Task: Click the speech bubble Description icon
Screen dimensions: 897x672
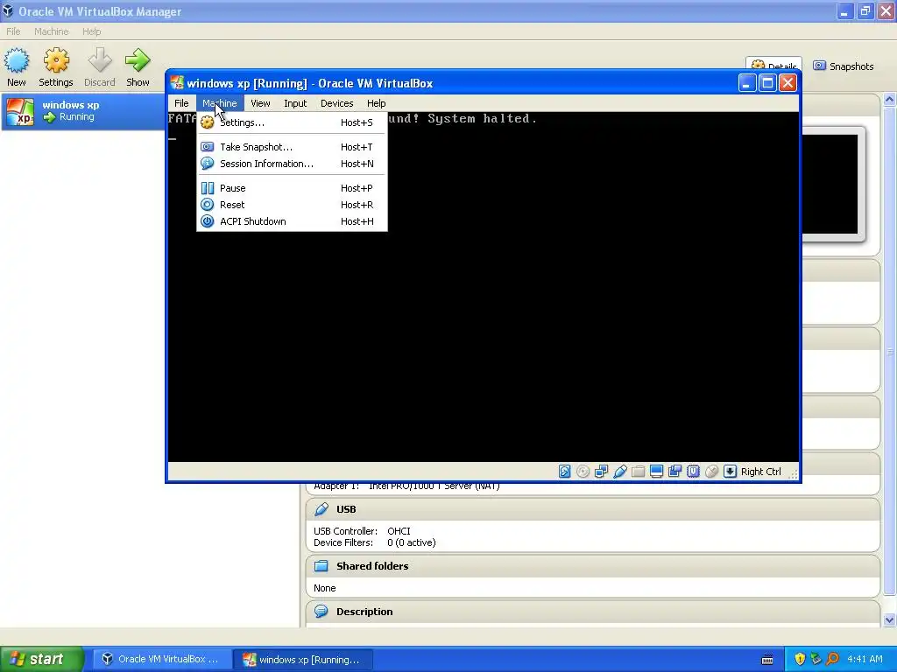Action: point(321,612)
